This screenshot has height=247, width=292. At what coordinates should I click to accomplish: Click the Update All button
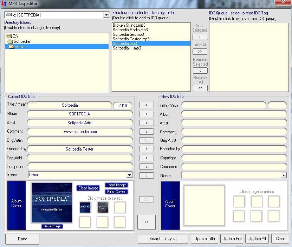coord(257,239)
